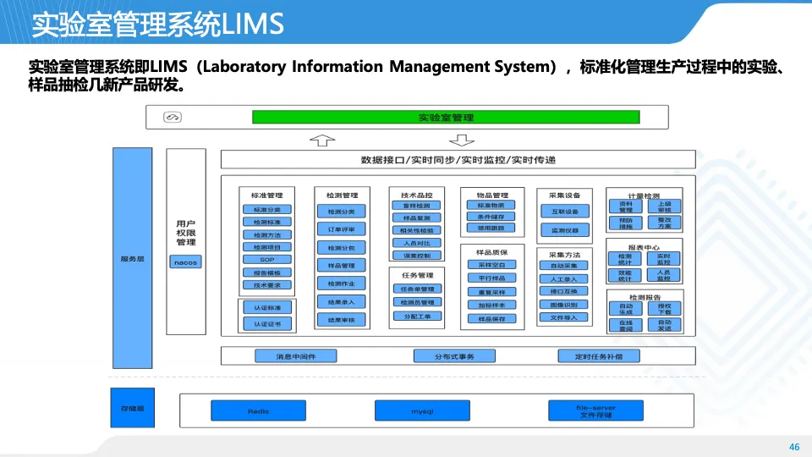Click the 上级审核 box
The width and height of the screenshot is (812, 457).
point(665,206)
